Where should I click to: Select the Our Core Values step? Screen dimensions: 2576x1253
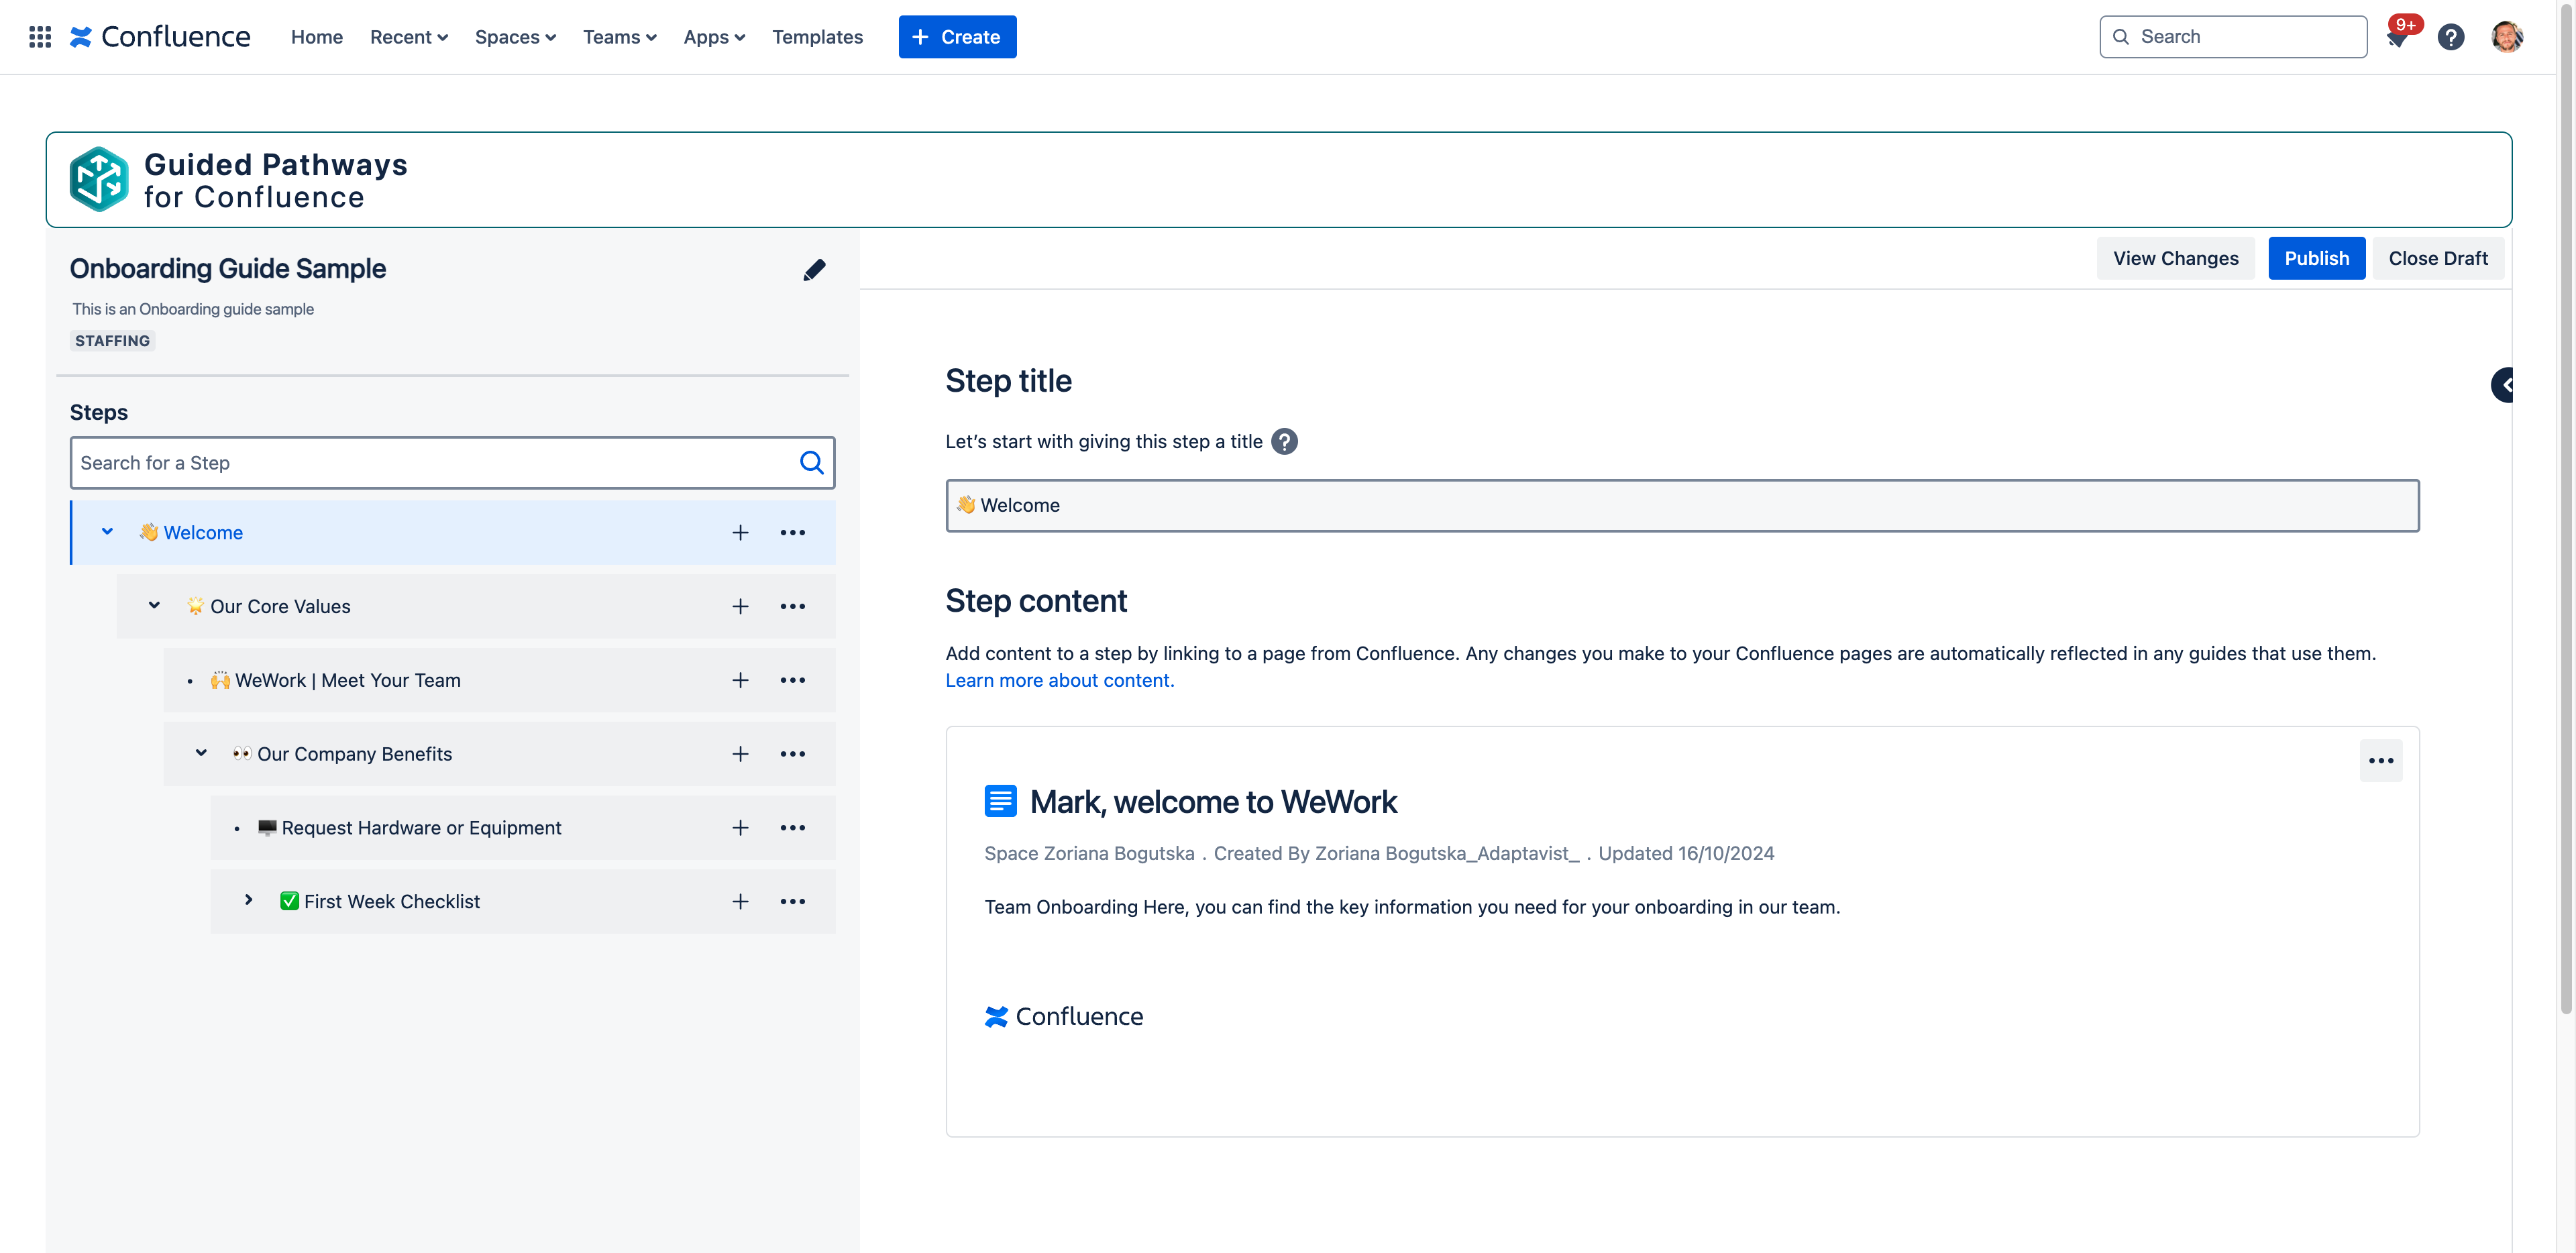point(476,607)
